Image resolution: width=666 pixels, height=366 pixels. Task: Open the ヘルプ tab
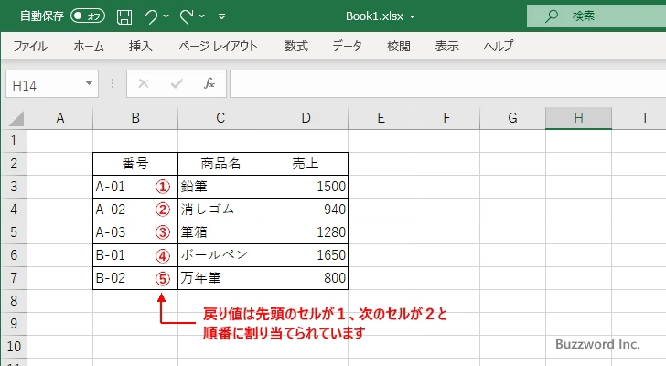tap(499, 46)
